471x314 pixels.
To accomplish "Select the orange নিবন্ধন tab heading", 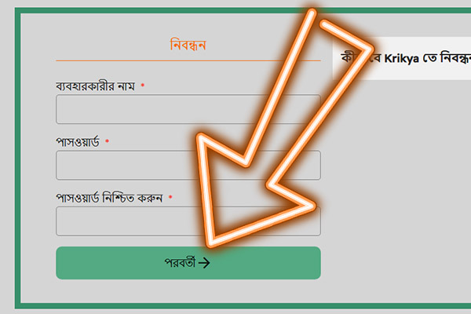I will pyautogui.click(x=188, y=45).
